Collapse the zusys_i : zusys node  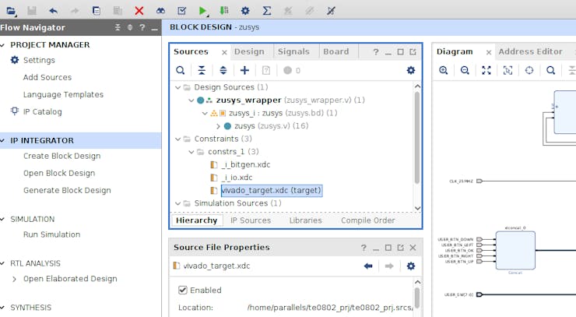tap(205, 113)
